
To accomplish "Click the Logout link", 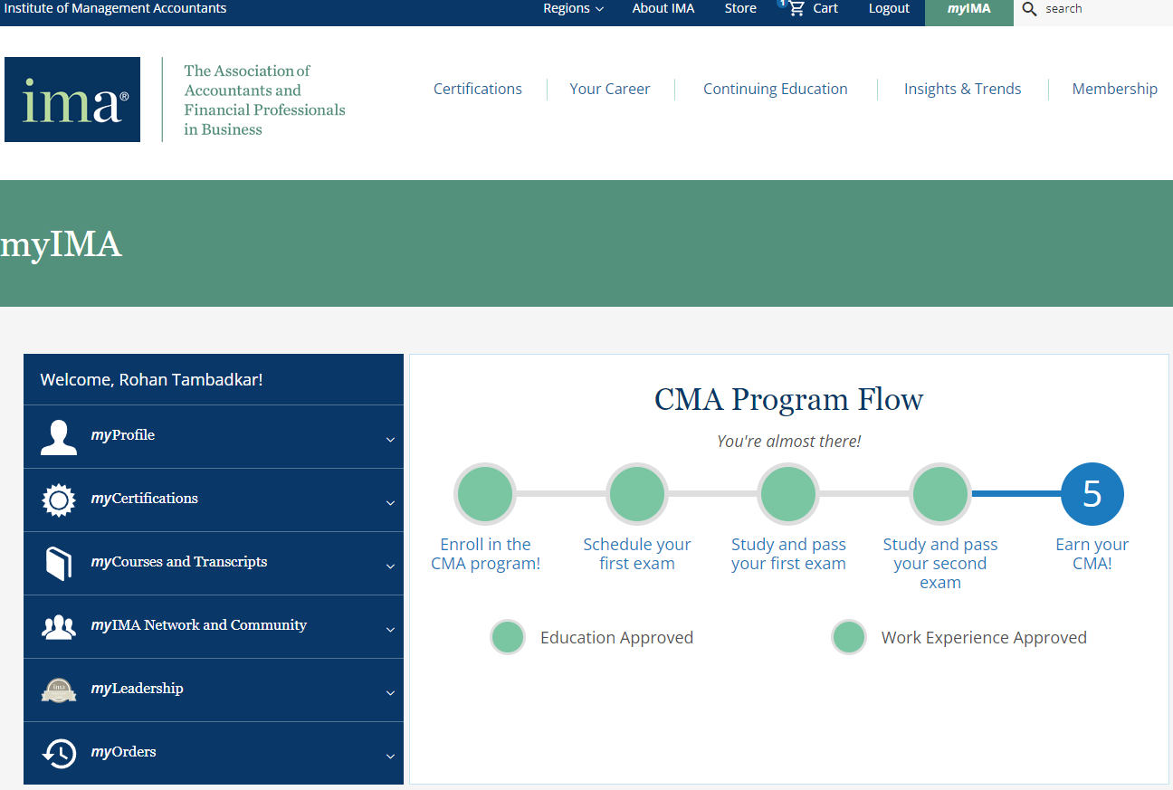I will (889, 9).
